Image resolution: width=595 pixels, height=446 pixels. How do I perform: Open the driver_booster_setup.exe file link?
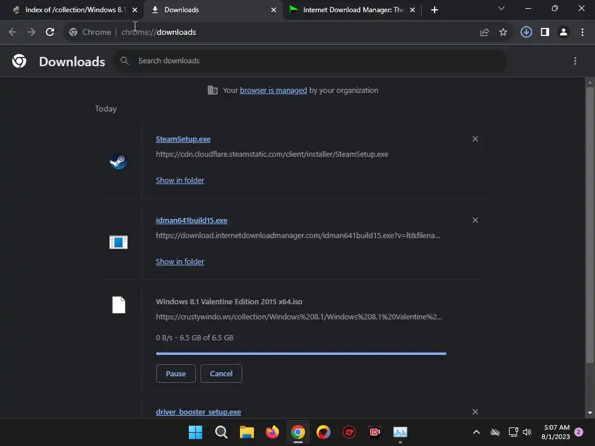point(198,412)
